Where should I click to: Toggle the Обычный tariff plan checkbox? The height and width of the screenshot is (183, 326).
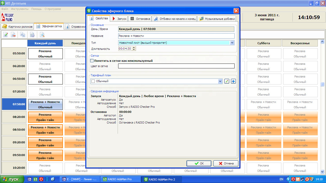[x=93, y=81]
